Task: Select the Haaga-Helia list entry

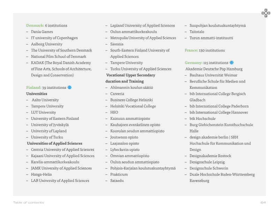Action: [41, 175]
